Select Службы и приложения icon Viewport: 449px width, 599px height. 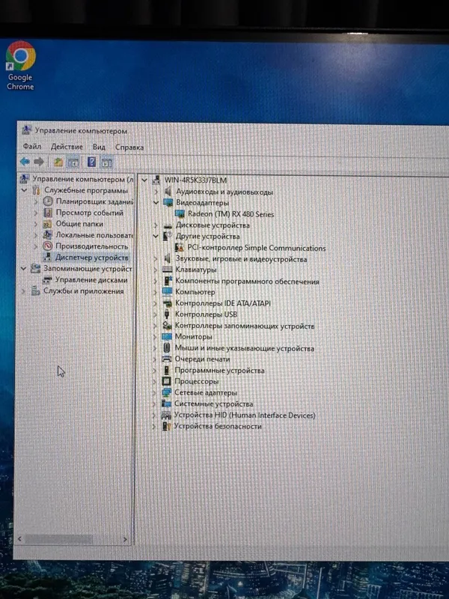(35, 291)
